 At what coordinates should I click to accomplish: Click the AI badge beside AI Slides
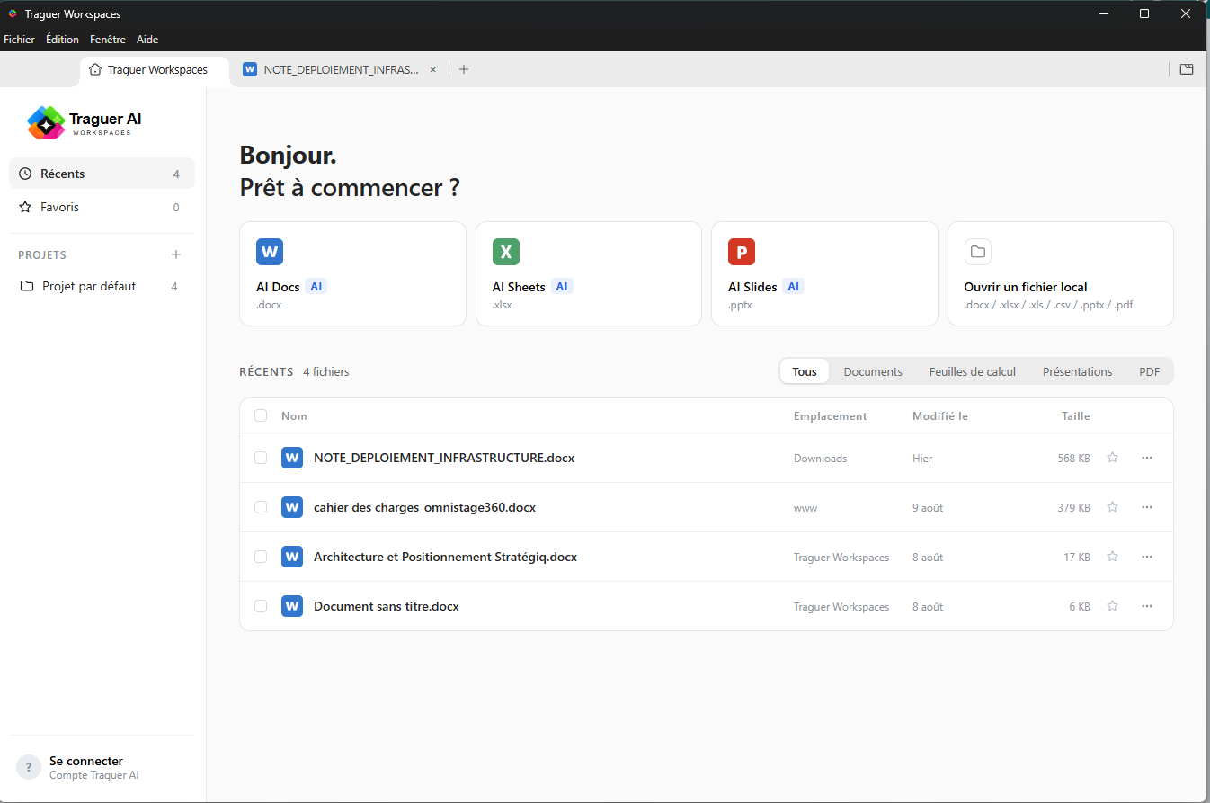tap(793, 287)
